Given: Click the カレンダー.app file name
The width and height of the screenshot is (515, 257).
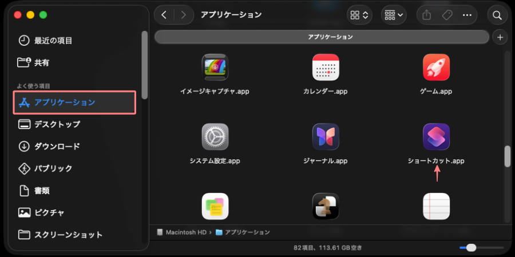Looking at the screenshot, I should pos(326,91).
